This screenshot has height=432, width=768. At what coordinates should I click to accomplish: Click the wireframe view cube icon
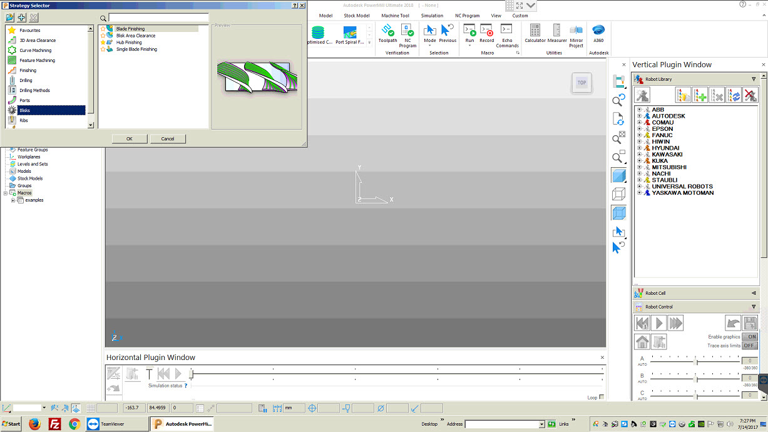pos(618,194)
